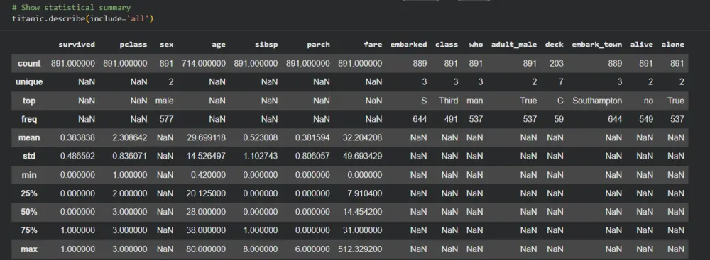
Task: Click the fare 50% value 14.454200
Action: click(x=362, y=212)
